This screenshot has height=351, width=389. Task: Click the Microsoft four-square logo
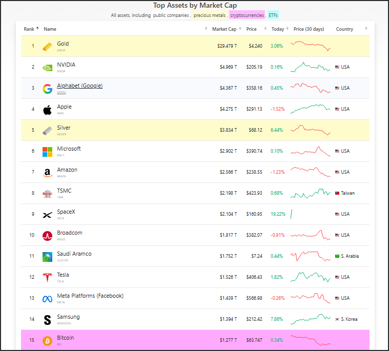click(47, 152)
